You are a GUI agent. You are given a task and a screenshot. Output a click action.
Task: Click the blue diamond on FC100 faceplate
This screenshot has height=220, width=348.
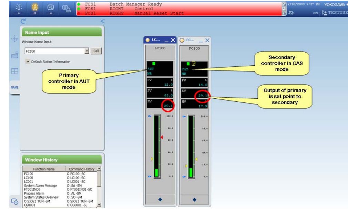(x=194, y=199)
